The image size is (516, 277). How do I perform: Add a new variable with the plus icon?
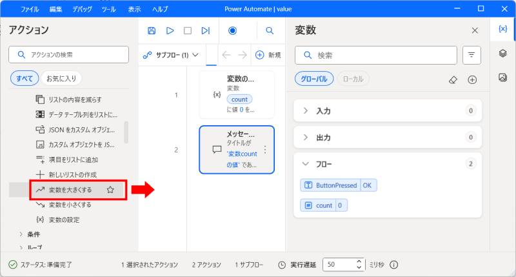coord(472,79)
